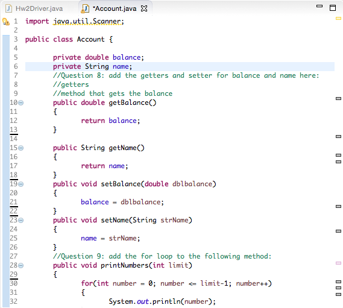Toggle fold on the printNumbers method
Viewport: 343px width, 308px height.
[x=20, y=265]
